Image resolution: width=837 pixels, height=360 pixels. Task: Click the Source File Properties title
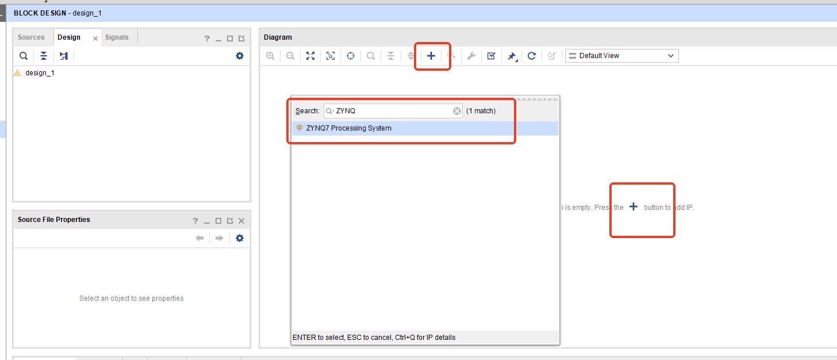coord(54,220)
